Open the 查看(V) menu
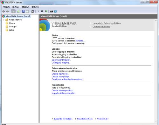The height and width of the screenshot is (125, 159). [25, 7]
